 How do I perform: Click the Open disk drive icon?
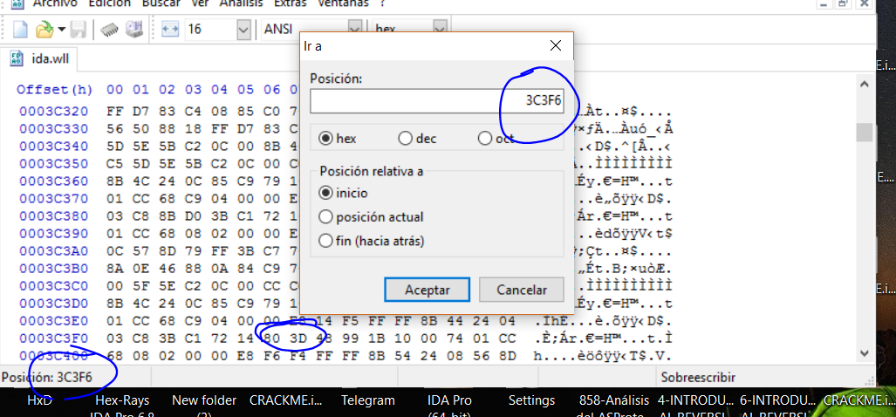[x=133, y=30]
